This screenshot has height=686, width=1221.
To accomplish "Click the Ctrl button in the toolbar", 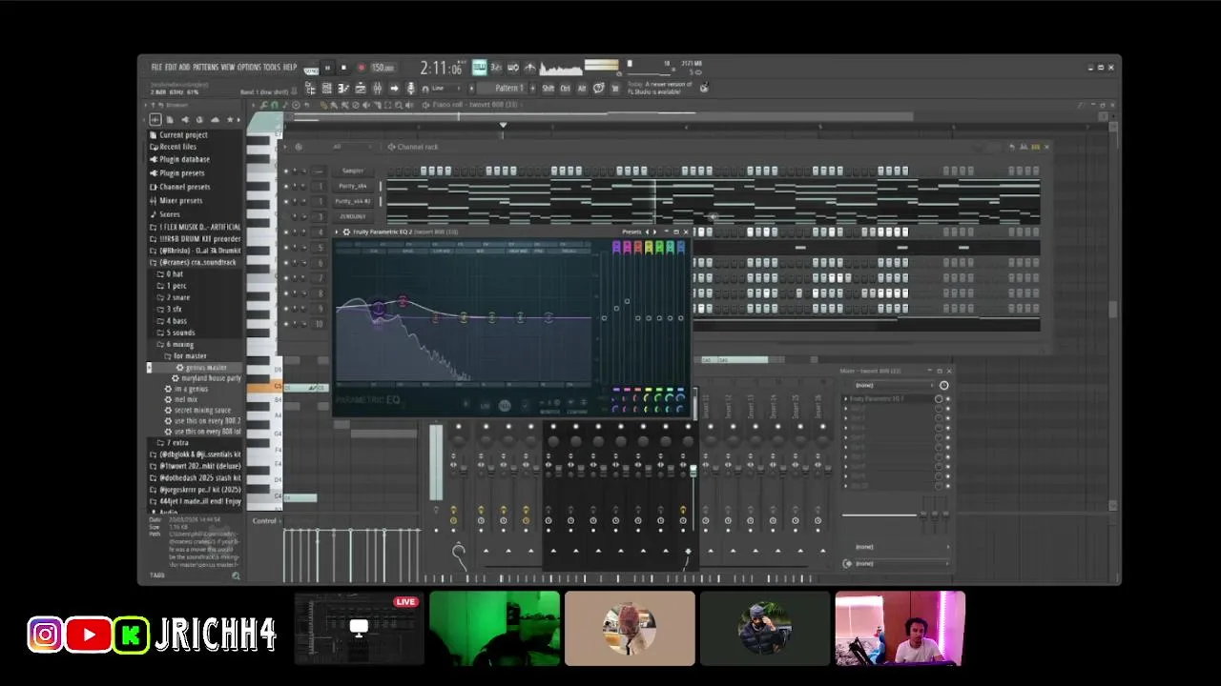I will tap(565, 89).
